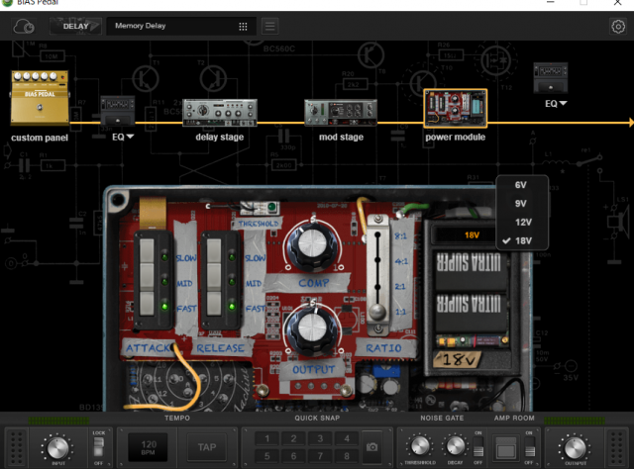Screen dimensions: 634x469
Task: Set Attack switch to Mid
Action: click(147, 277)
